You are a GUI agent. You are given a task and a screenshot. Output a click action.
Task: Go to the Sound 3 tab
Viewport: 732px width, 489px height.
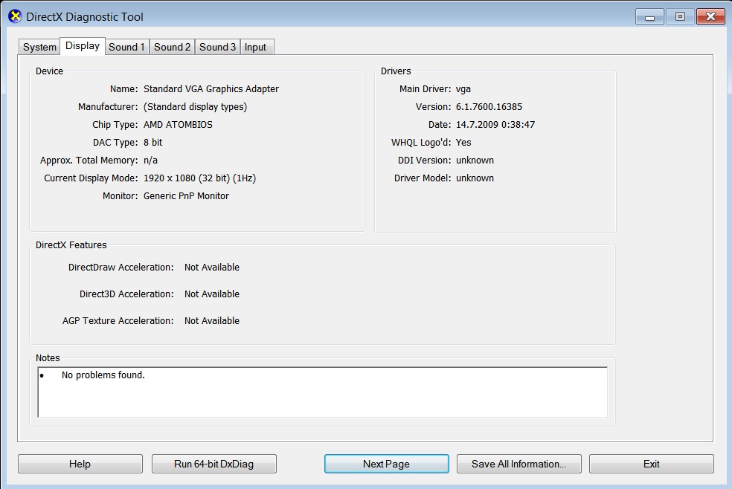(x=217, y=47)
